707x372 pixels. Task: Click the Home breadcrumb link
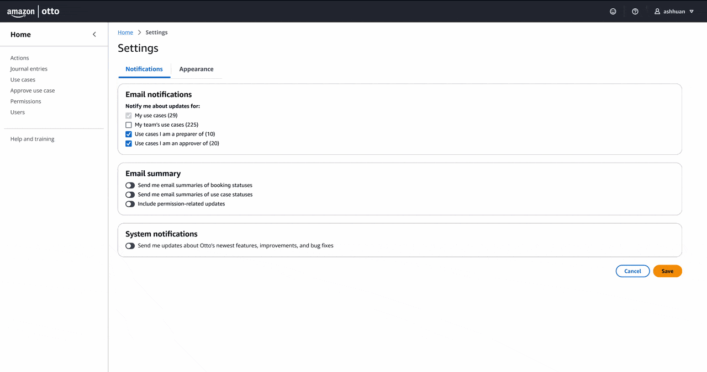pos(125,33)
